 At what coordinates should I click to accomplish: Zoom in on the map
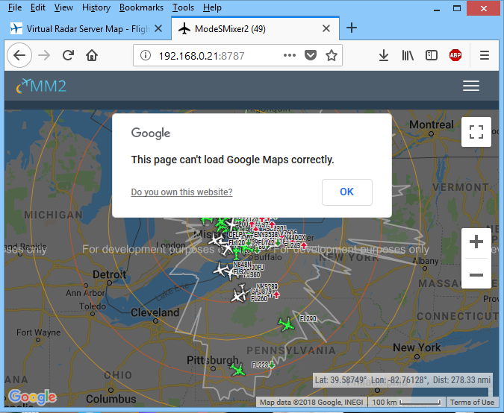[476, 242]
